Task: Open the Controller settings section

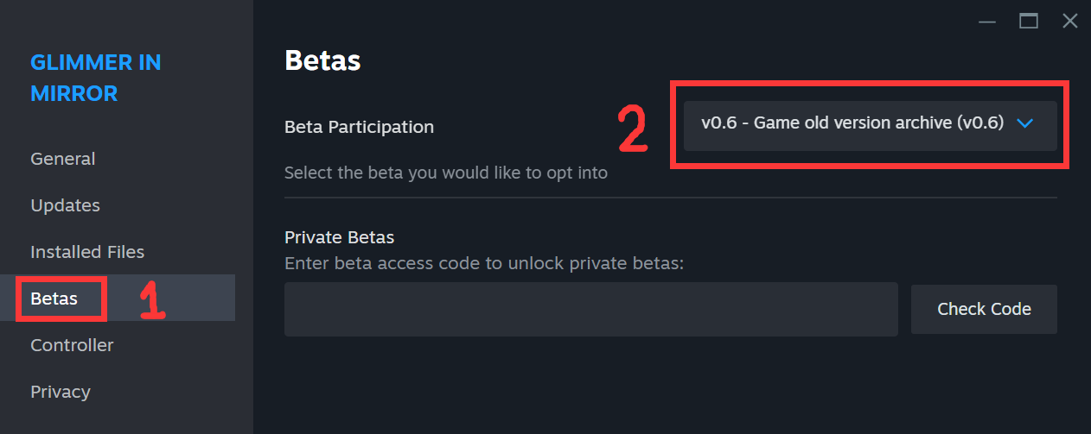Action: [x=72, y=345]
